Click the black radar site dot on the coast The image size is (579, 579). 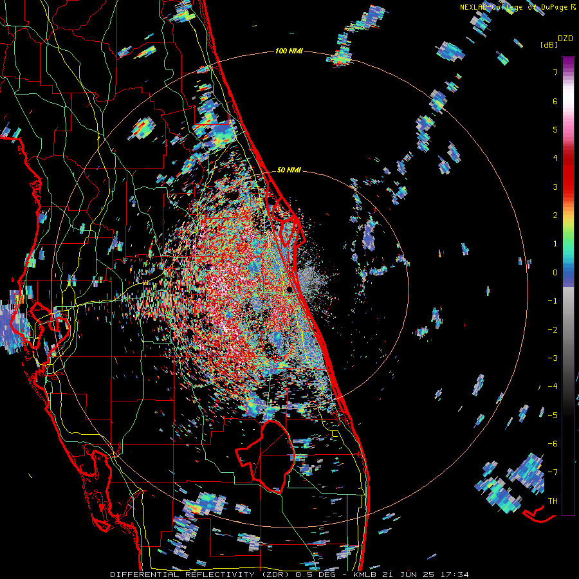(289, 289)
